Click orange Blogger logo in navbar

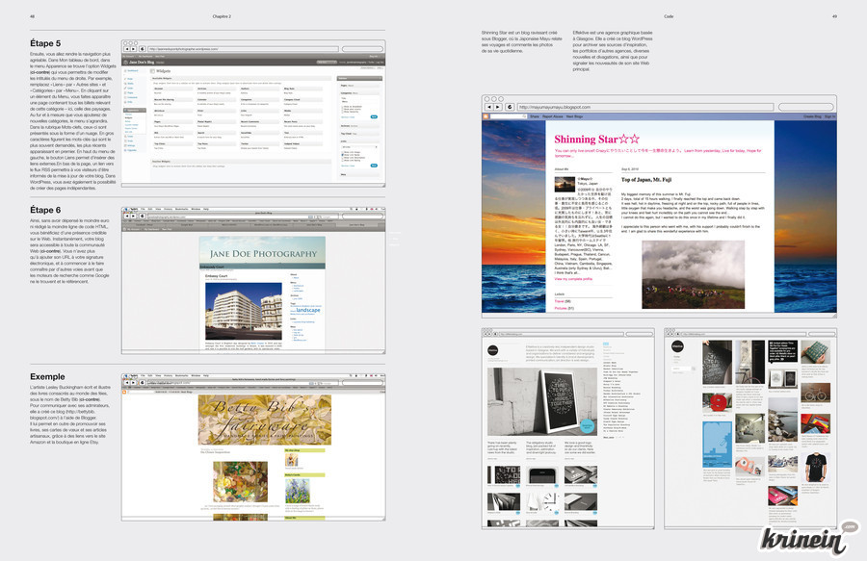[487, 116]
